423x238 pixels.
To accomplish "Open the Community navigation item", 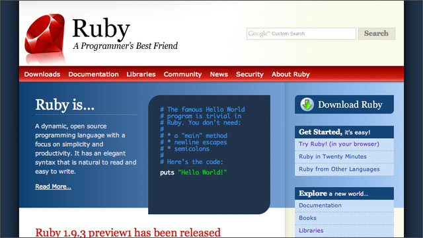I will (182, 75).
